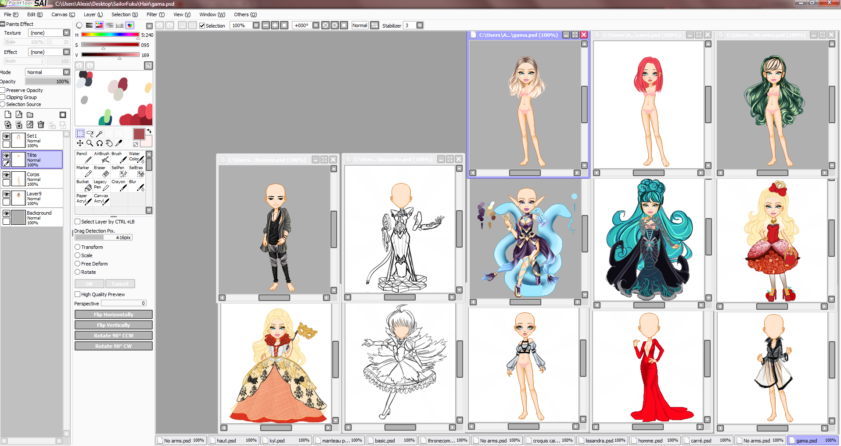Uncheck the Selection checkbox in toolbar
The image size is (841, 446).
(202, 26)
